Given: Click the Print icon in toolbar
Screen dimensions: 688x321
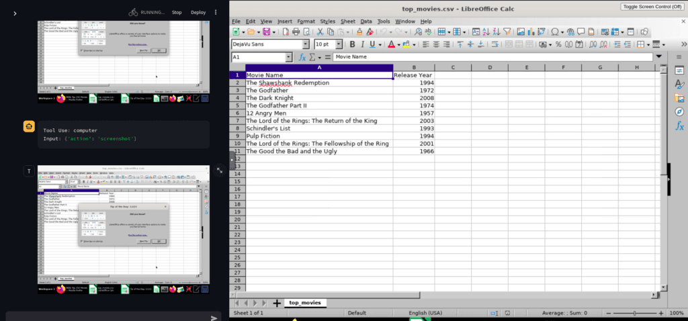Looking at the screenshot, I should pos(296,32).
